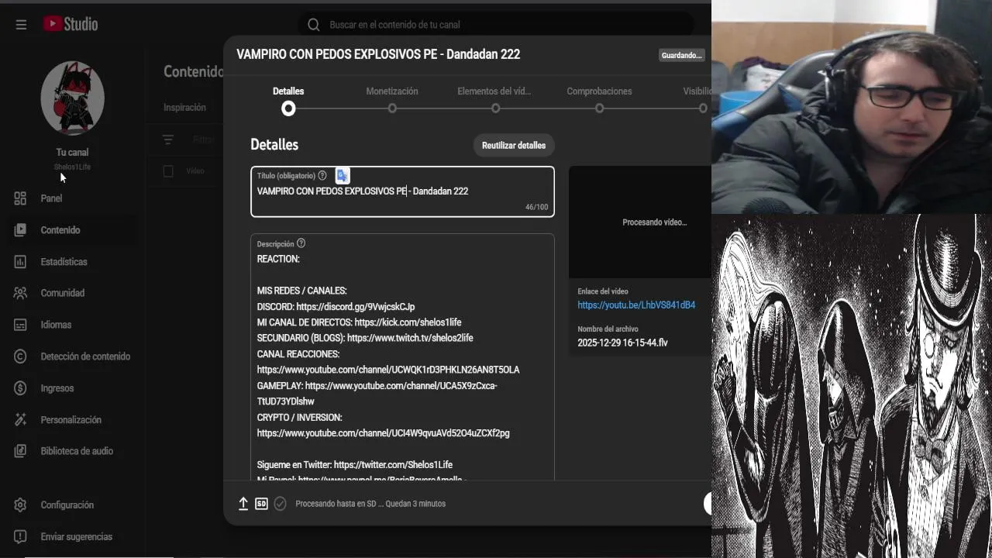992x558 pixels.
Task: Click the search magnifier icon
Action: click(313, 25)
